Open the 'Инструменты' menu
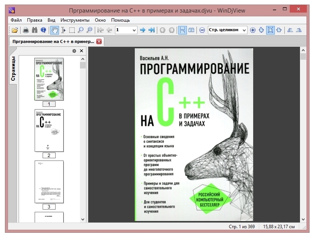 click(x=75, y=20)
